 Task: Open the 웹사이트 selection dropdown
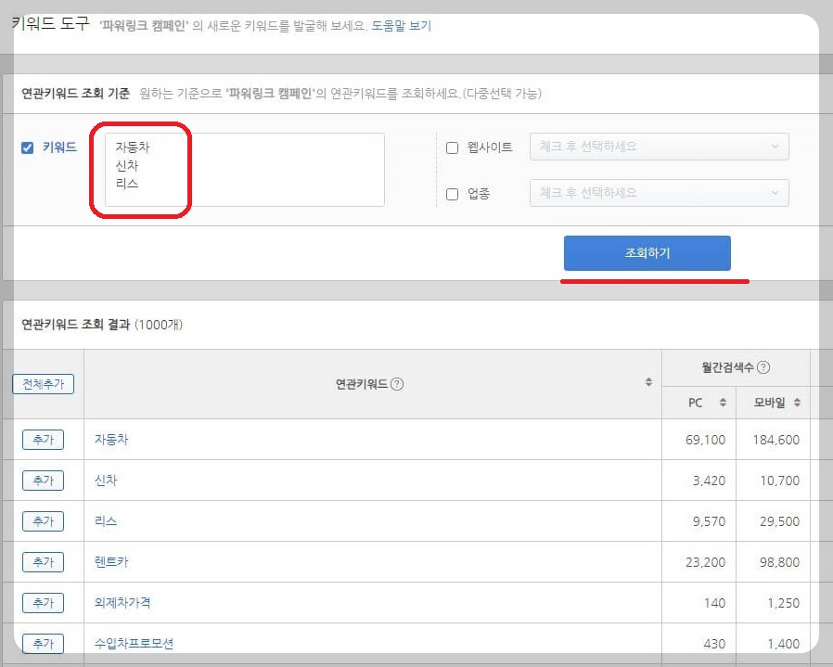pos(659,146)
